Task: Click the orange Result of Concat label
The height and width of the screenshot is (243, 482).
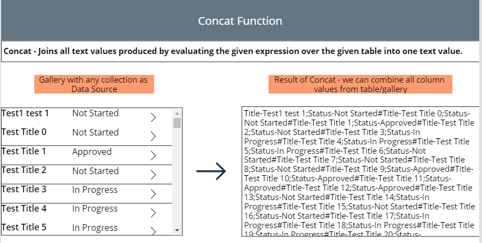Action: pyautogui.click(x=360, y=84)
